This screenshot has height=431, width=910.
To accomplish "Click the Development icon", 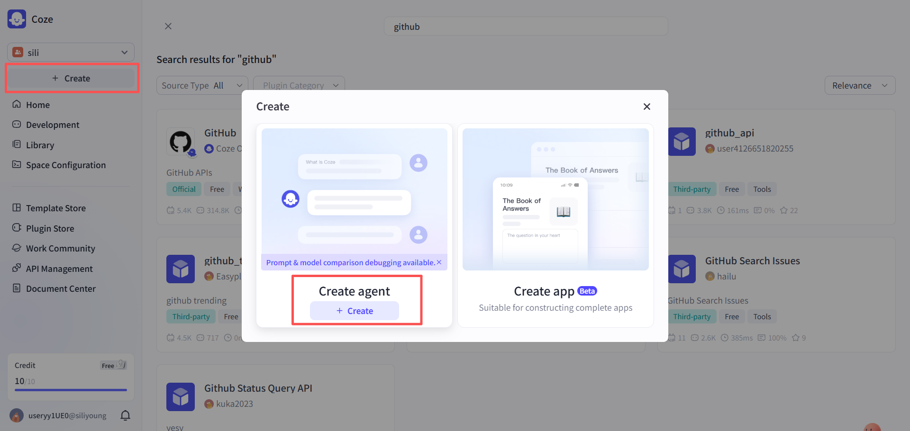I will tap(17, 124).
